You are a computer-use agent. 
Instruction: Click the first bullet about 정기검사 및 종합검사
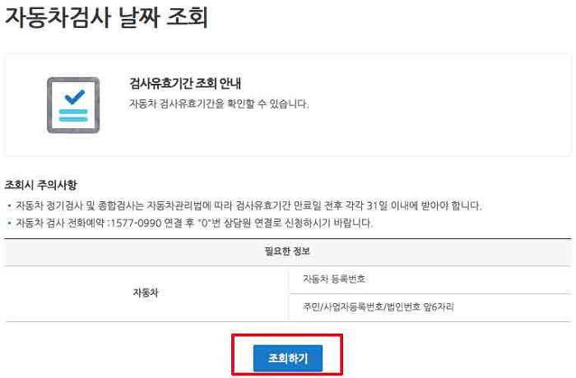point(245,205)
